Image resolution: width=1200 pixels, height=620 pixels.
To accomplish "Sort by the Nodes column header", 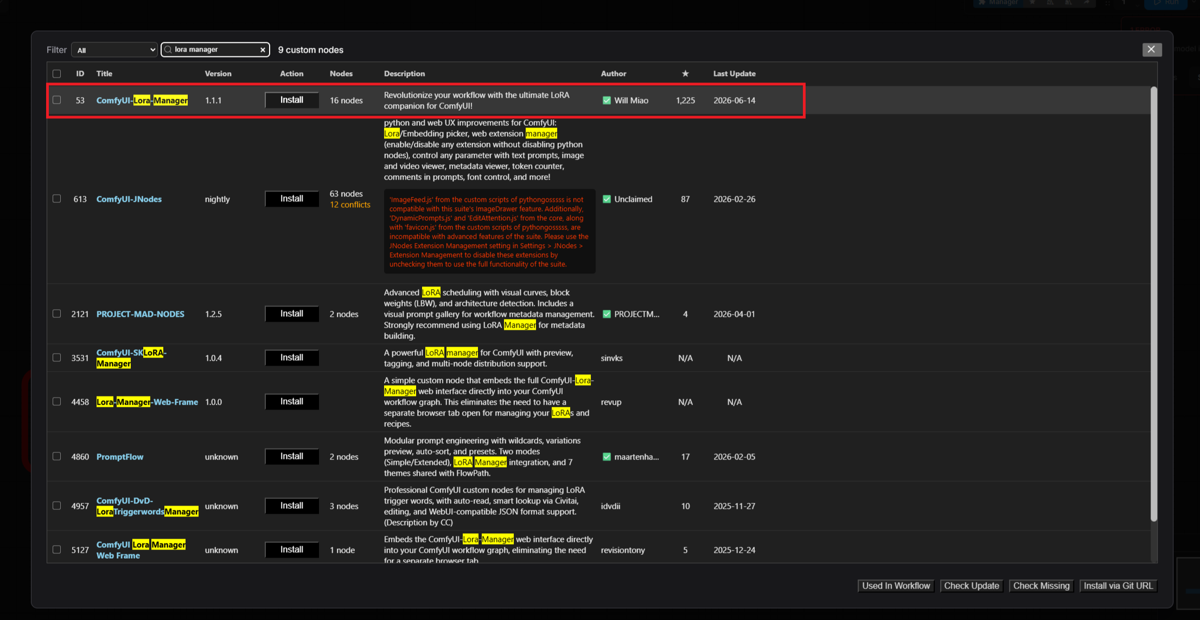I will (x=341, y=74).
